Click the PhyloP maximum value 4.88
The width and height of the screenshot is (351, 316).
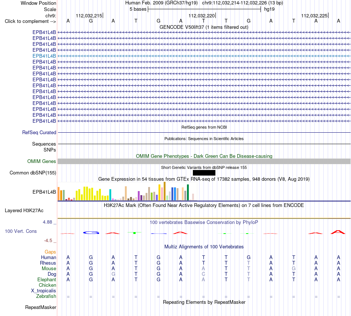[47, 222]
